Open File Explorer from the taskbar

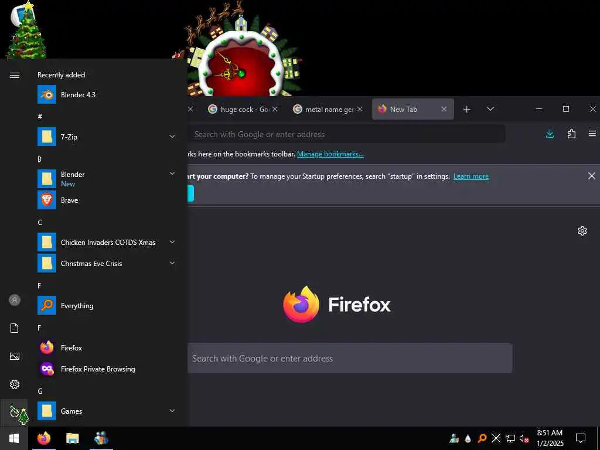(72, 438)
